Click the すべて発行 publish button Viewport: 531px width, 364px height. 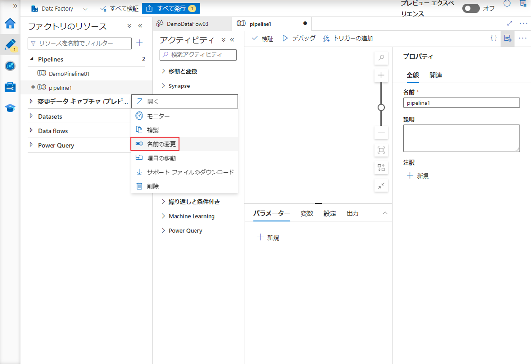pos(171,8)
